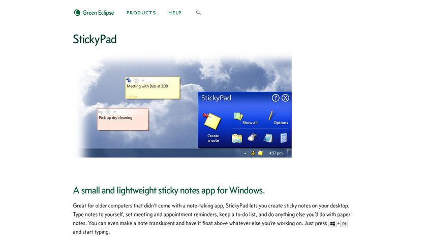Click the calculator icon in StickyPad panel
Image resolution: width=427 pixels, height=240 pixels.
tap(284, 138)
